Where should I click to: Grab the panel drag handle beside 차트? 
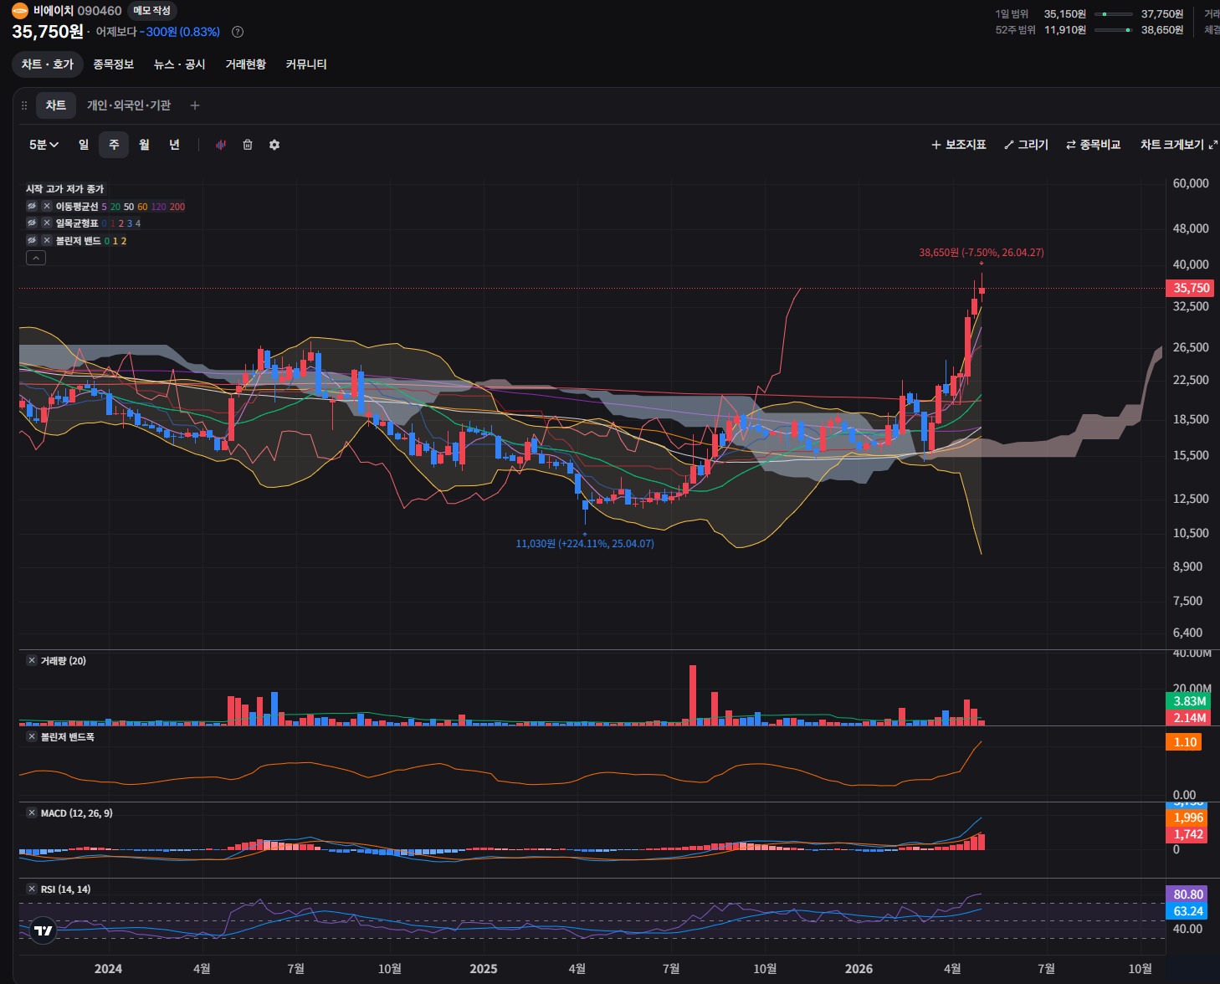pos(24,105)
